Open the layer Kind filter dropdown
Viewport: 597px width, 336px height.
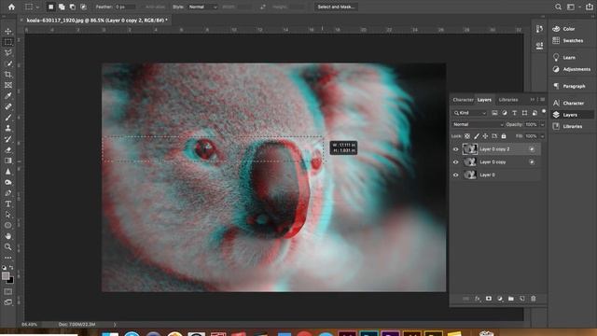470,113
